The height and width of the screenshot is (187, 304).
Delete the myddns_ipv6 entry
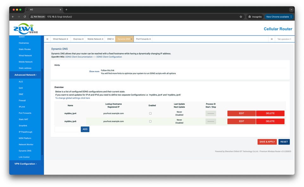(x=270, y=121)
